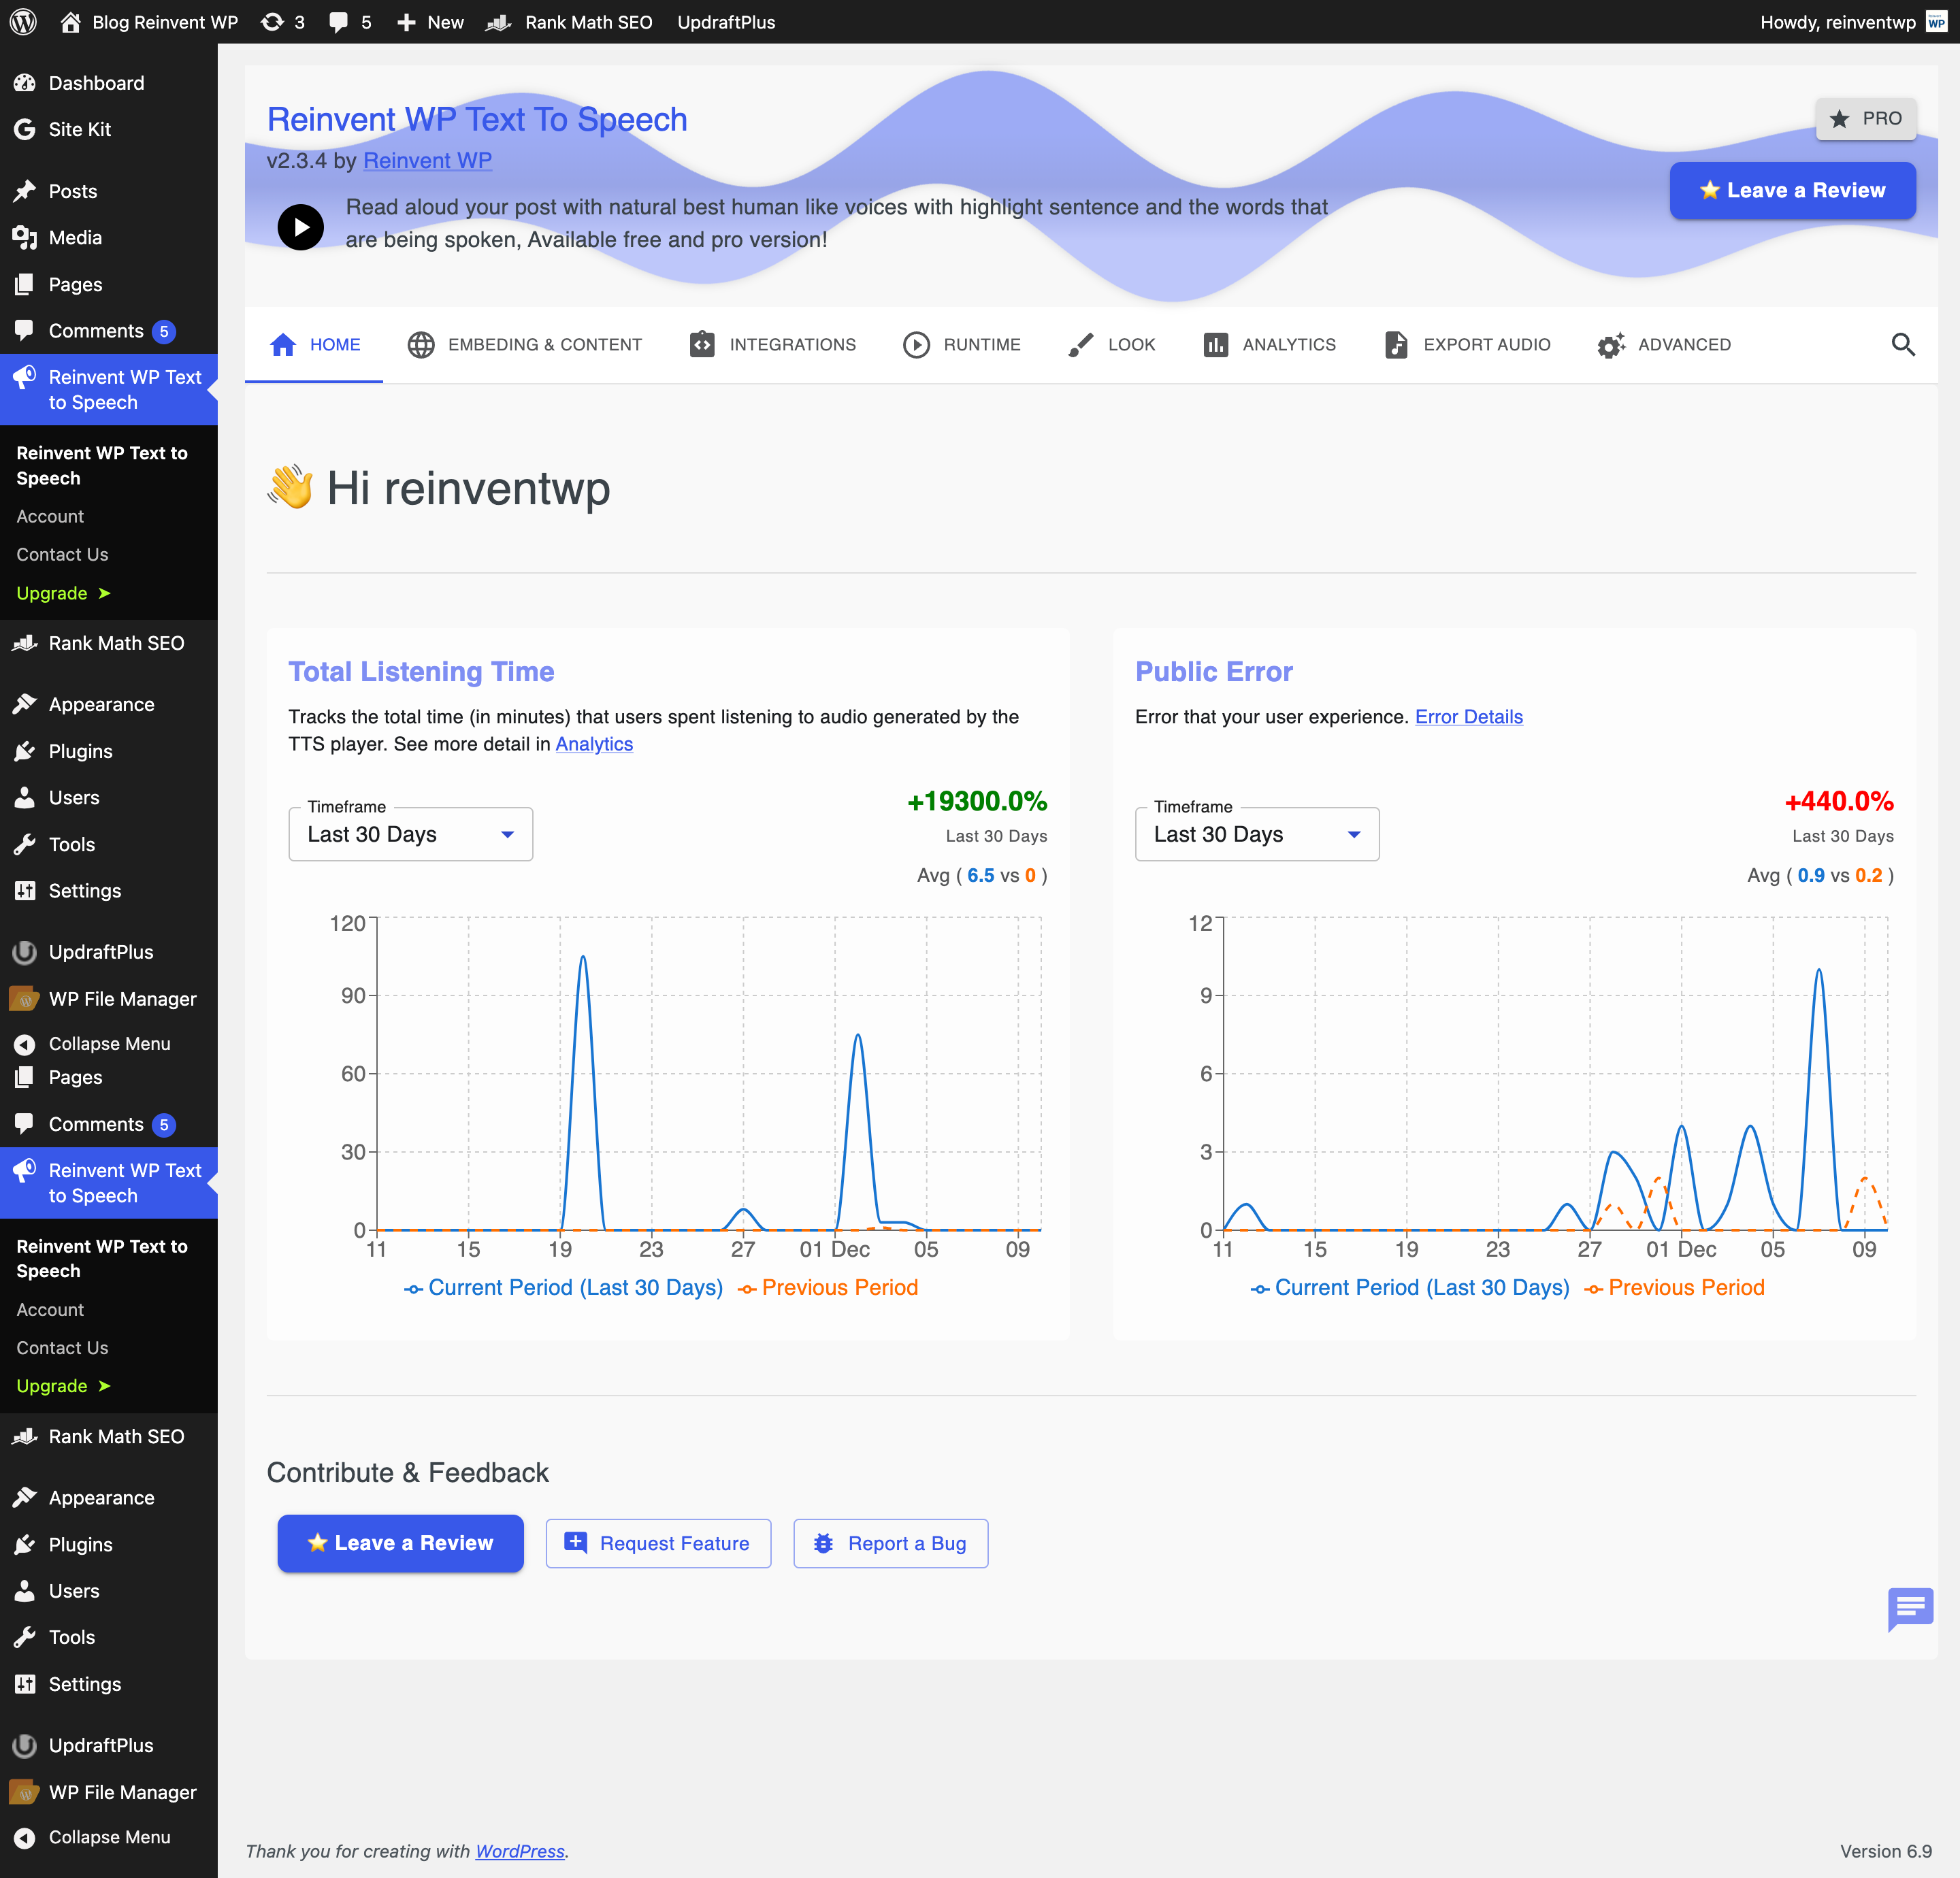Screen dimensions: 1960x1878
Task: Expand Public Error timeframe dropdown
Action: click(x=1256, y=834)
